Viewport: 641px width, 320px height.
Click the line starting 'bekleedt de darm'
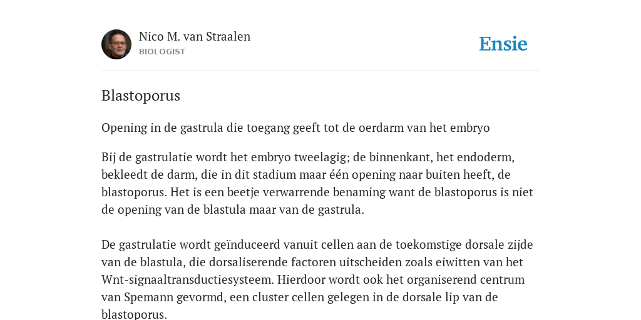point(305,175)
